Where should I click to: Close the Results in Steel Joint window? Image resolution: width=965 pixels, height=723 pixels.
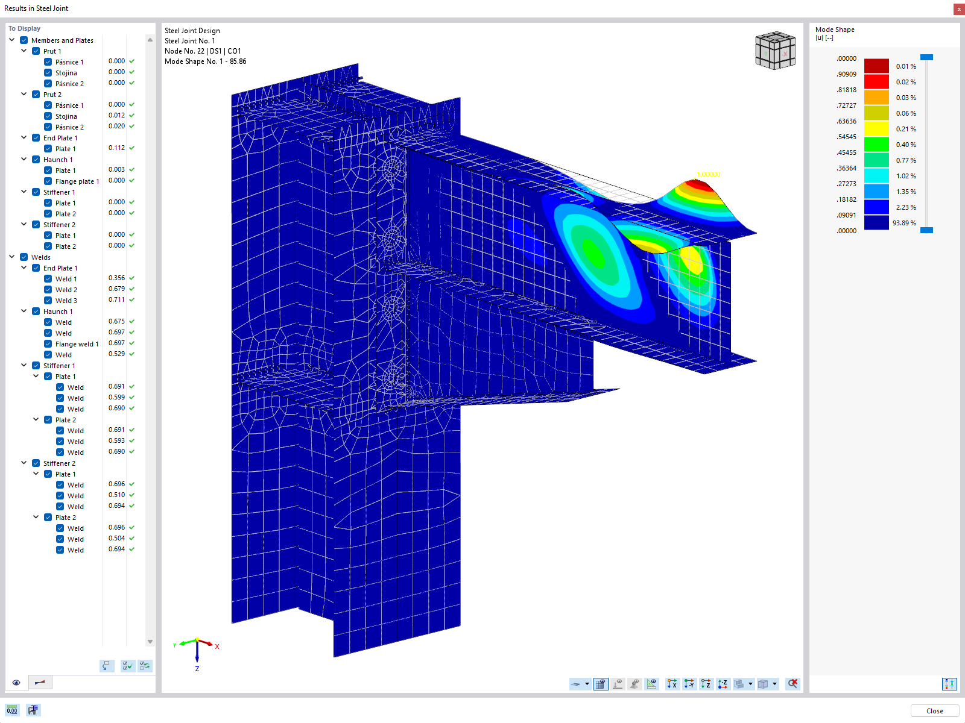[959, 9]
